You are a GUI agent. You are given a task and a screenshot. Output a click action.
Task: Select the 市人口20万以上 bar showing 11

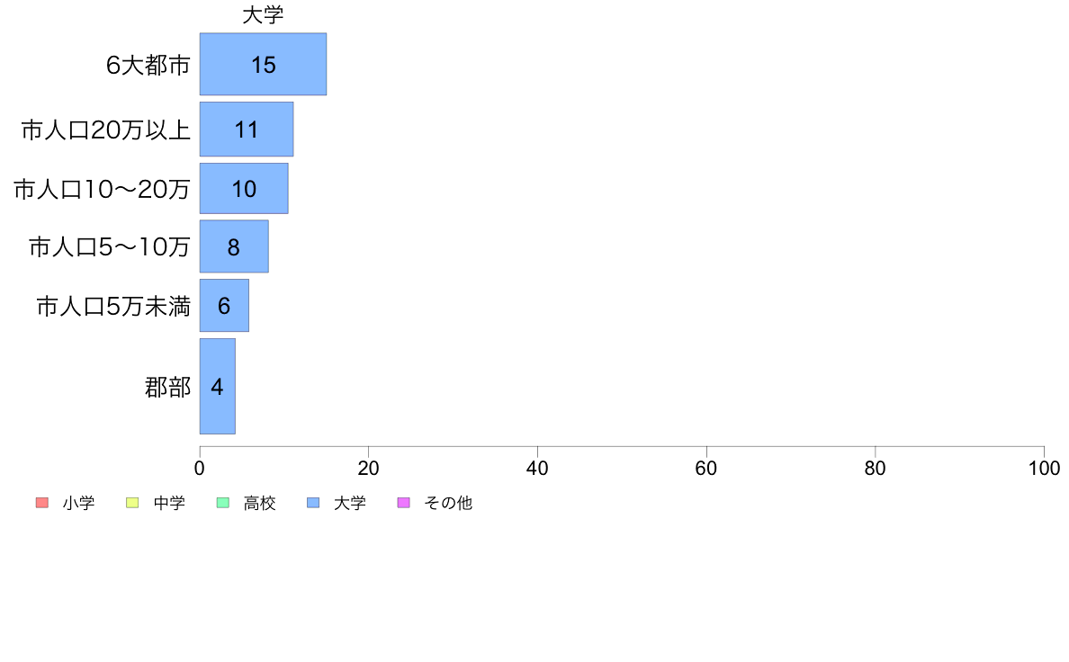[x=247, y=130]
